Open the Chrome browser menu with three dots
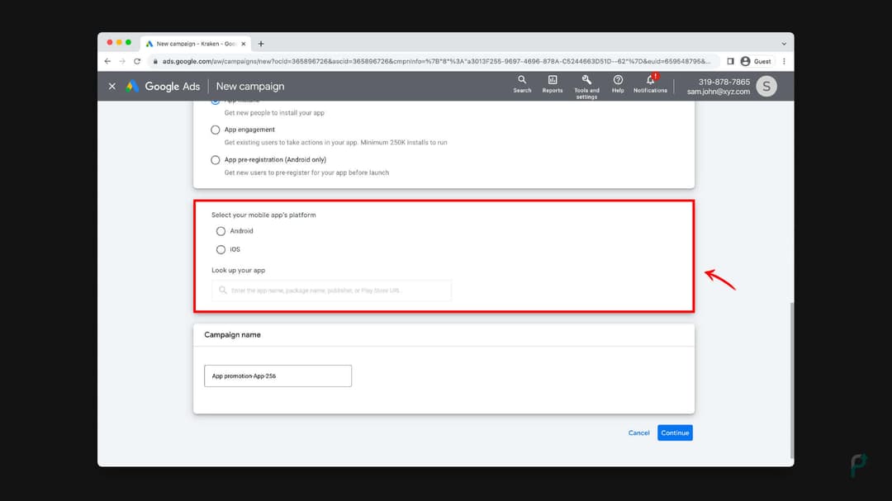 tap(783, 61)
